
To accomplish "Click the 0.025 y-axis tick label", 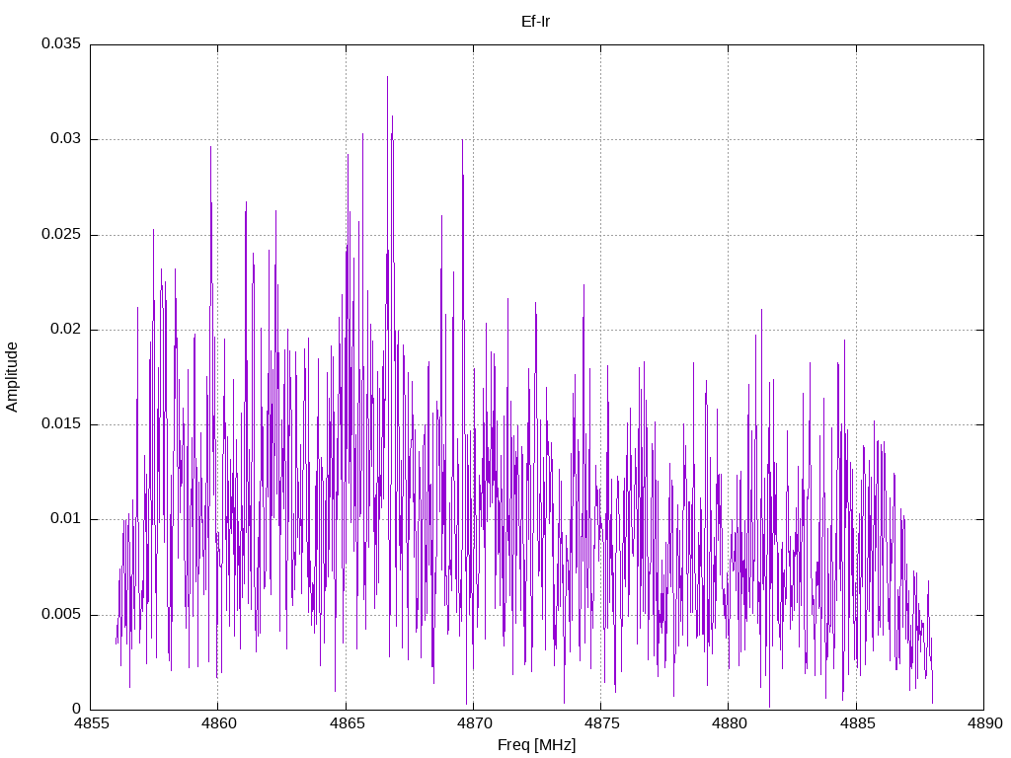I will pos(61,234).
